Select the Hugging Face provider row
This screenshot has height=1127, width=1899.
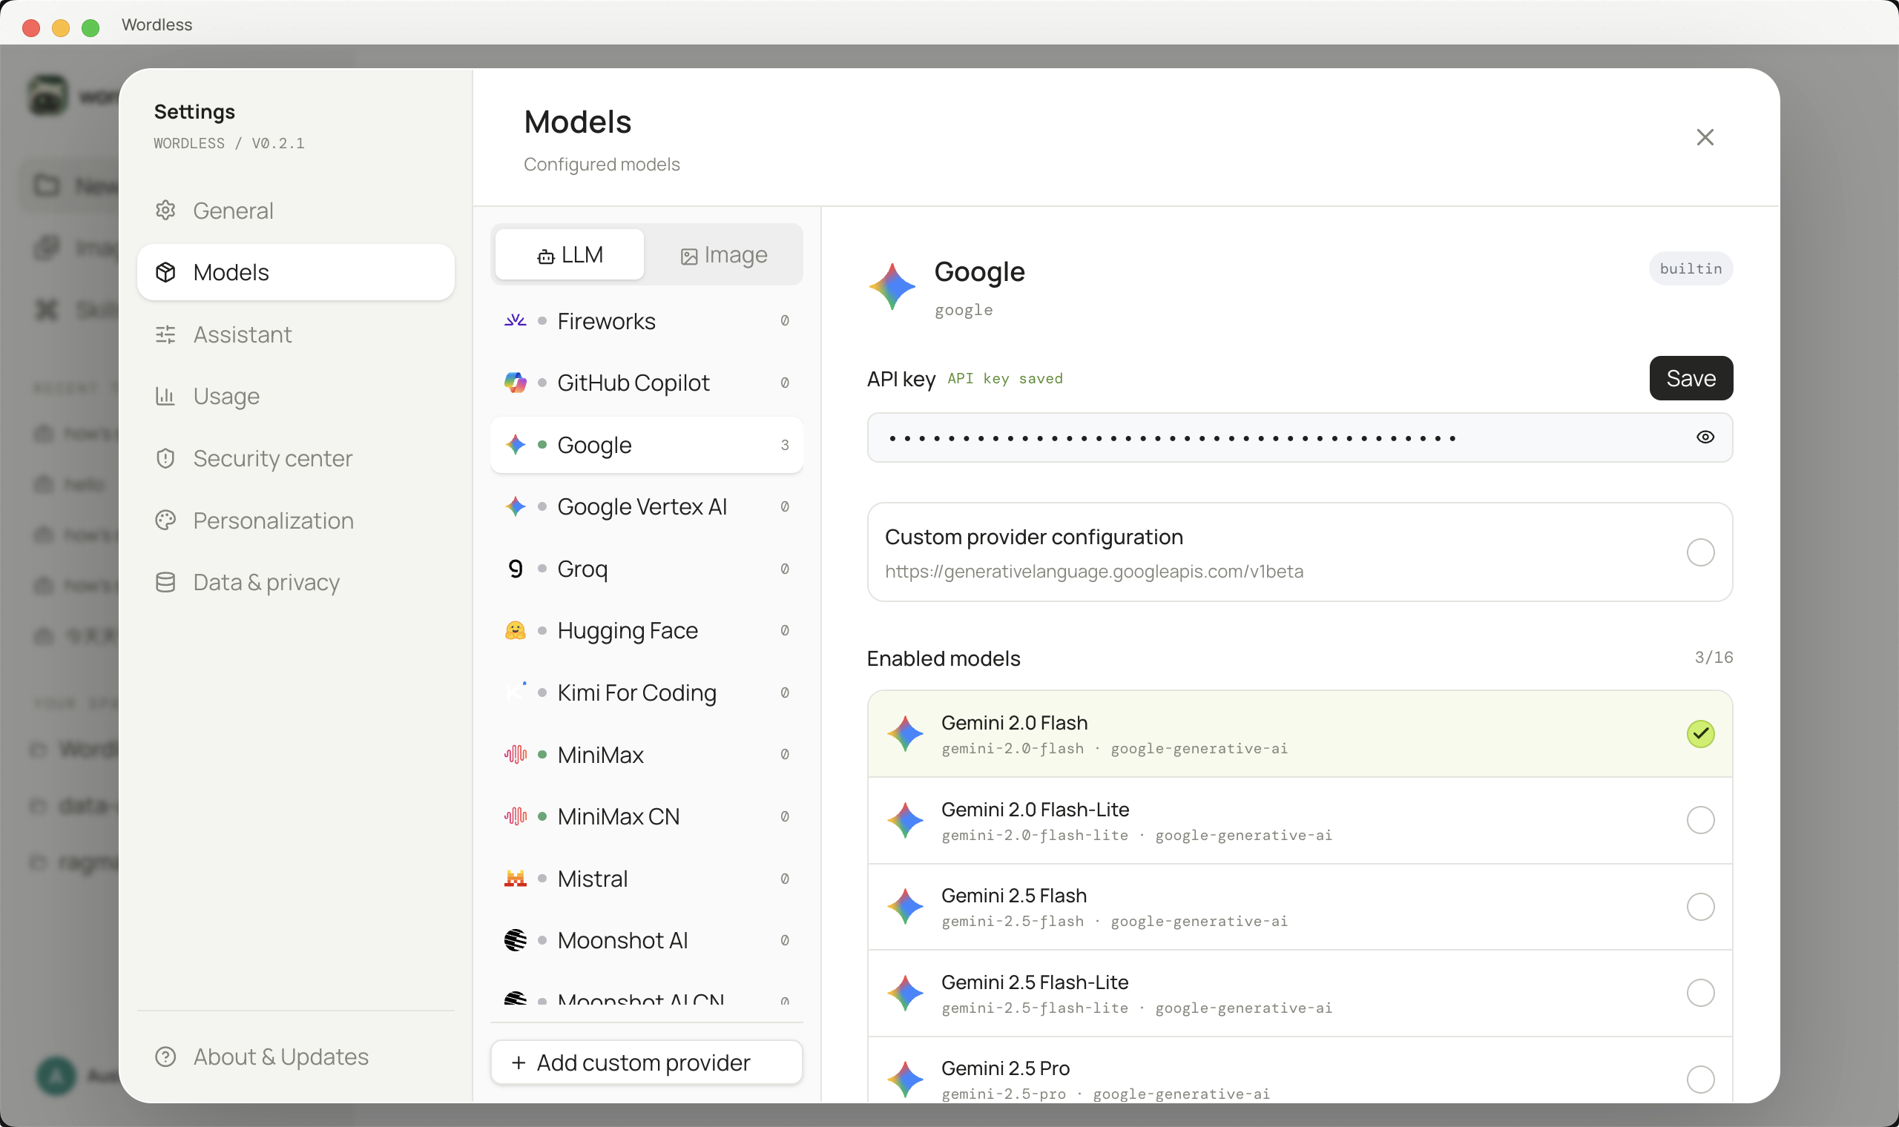pyautogui.click(x=646, y=630)
